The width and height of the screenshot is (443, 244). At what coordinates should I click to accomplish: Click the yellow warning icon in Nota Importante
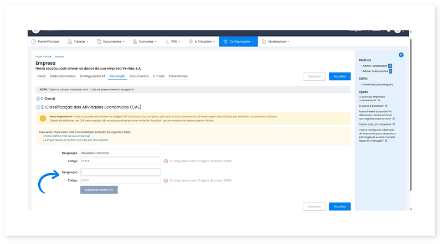(x=43, y=118)
